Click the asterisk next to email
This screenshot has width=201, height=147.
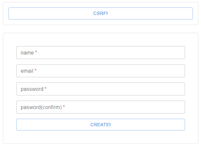[x=36, y=70]
